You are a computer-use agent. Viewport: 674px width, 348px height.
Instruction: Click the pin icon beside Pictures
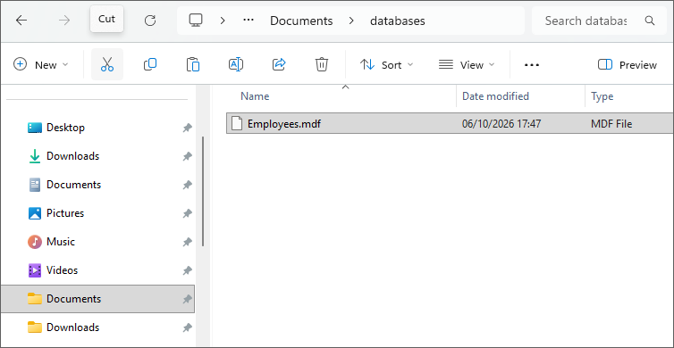click(x=187, y=213)
